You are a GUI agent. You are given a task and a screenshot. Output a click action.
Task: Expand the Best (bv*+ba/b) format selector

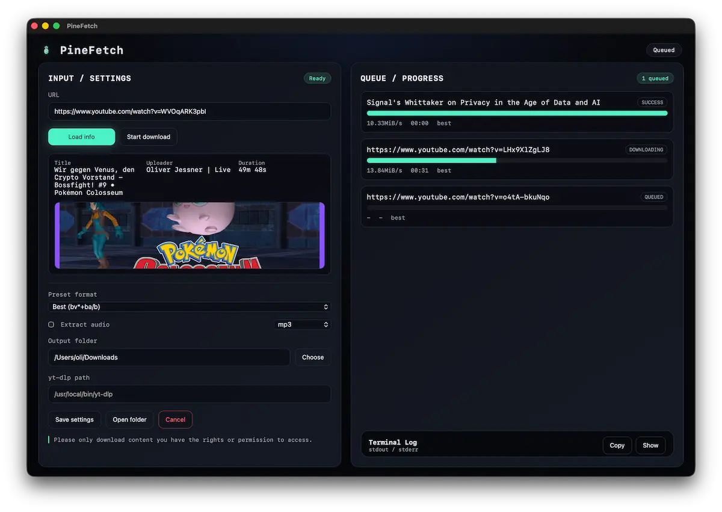click(190, 306)
